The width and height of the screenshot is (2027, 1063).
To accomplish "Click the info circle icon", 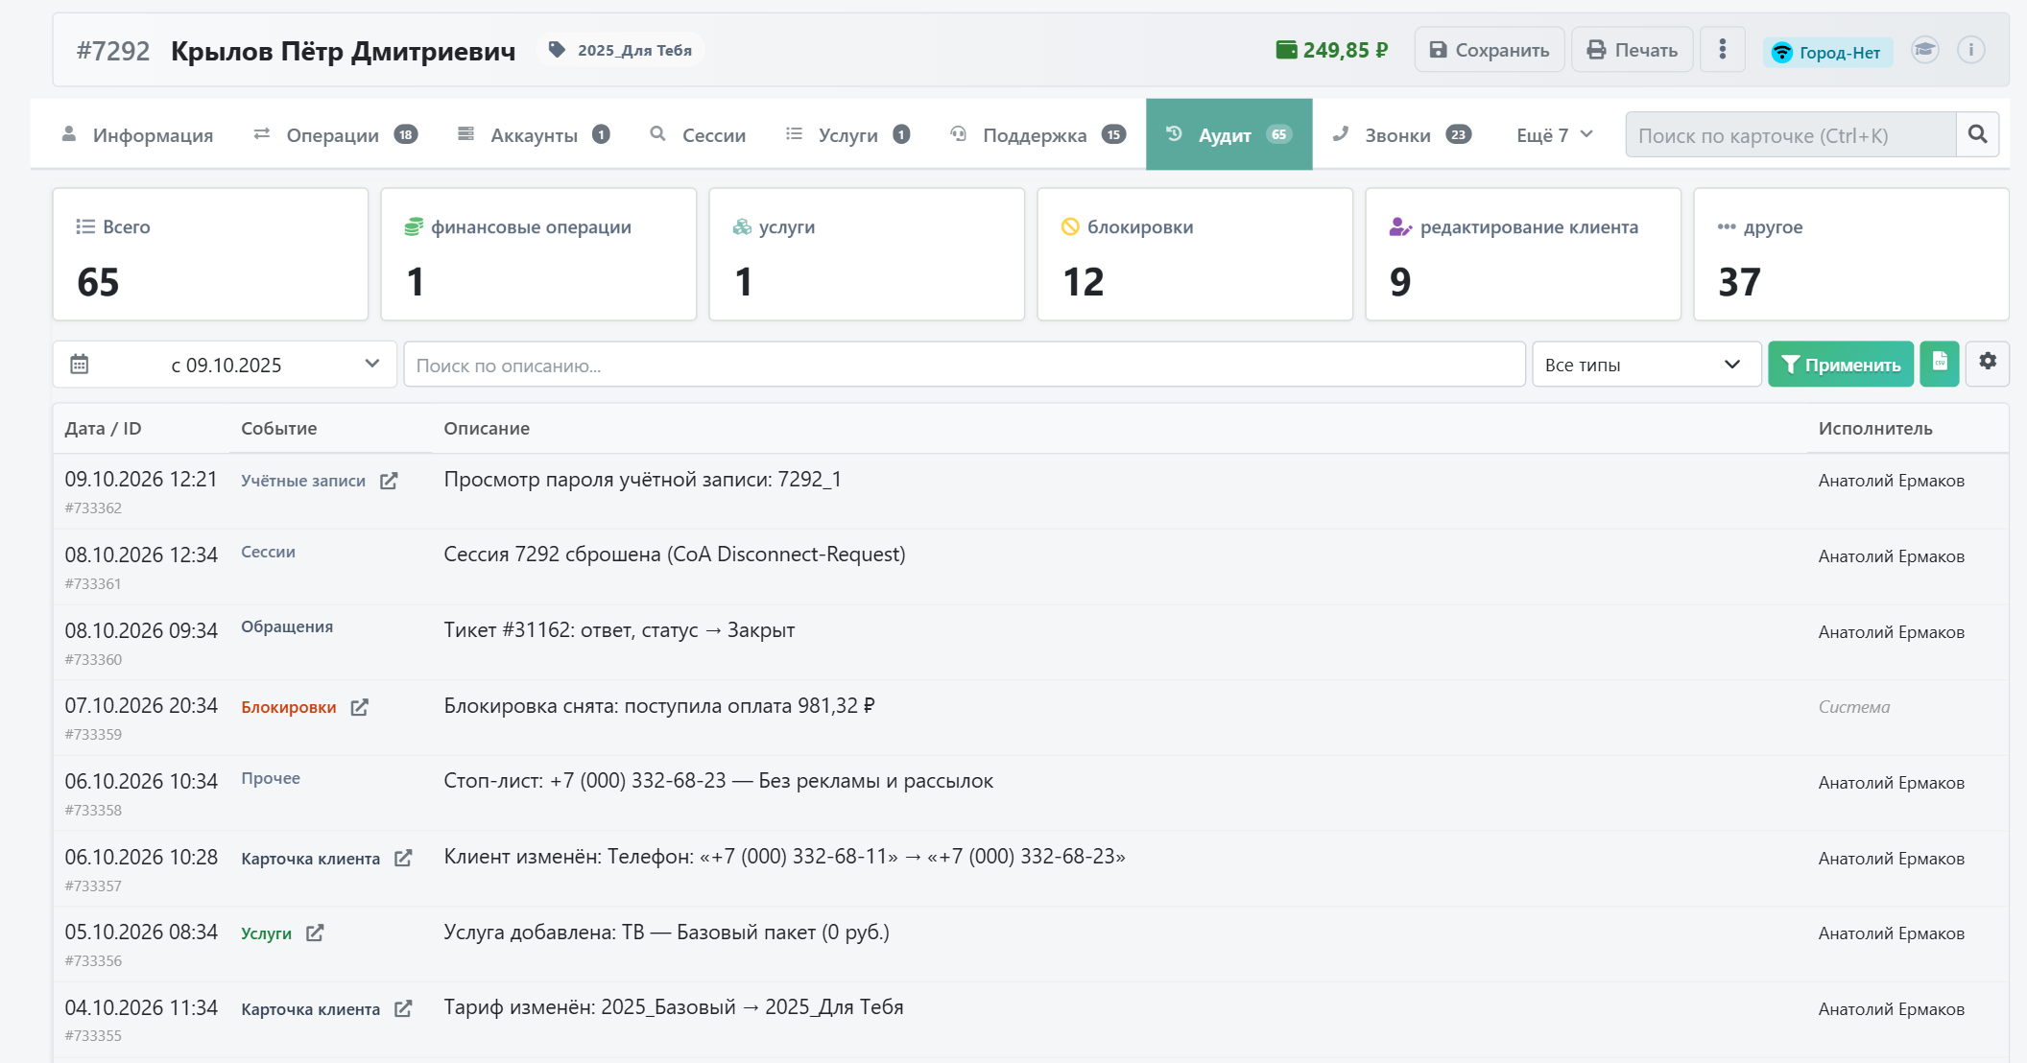I will point(1971,50).
